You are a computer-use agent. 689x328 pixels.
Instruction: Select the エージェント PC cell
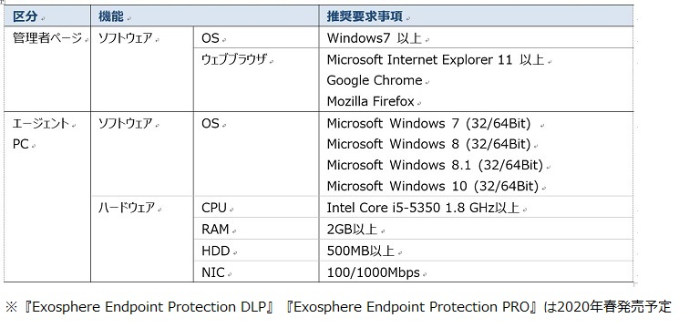click(47, 197)
